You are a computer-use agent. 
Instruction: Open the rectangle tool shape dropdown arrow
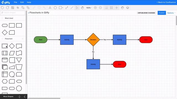pyautogui.click(x=63, y=8)
